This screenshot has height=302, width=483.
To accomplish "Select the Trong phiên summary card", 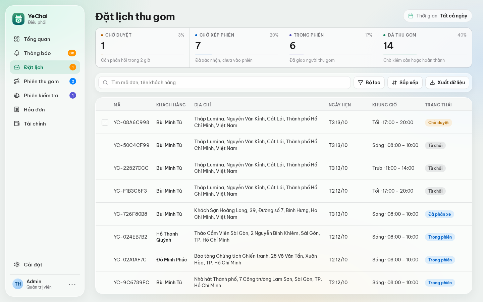I will (x=331, y=48).
